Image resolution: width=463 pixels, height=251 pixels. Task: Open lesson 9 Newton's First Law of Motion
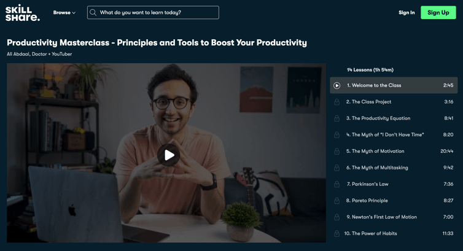pyautogui.click(x=394, y=217)
